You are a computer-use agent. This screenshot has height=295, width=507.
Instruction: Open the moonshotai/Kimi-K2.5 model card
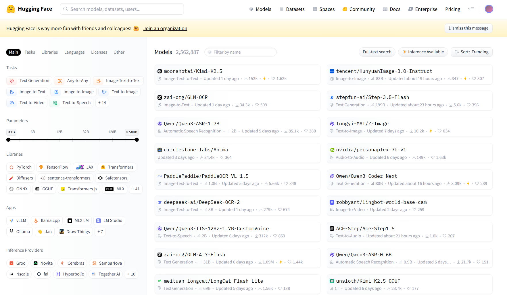pyautogui.click(x=237, y=75)
